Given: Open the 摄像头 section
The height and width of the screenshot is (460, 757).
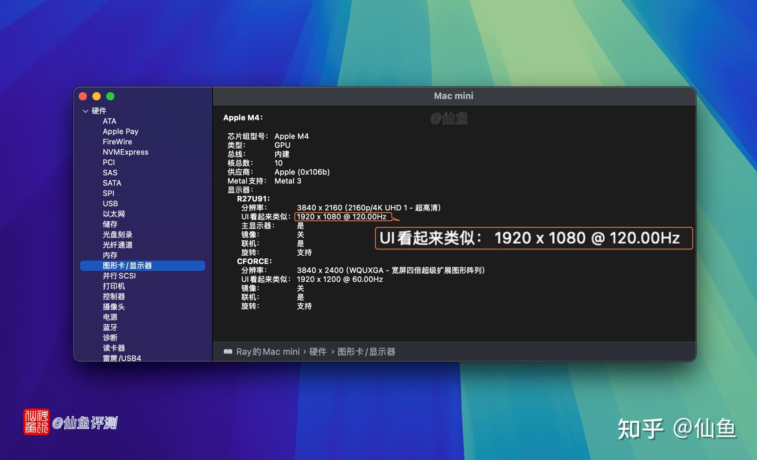Looking at the screenshot, I should tap(113, 307).
